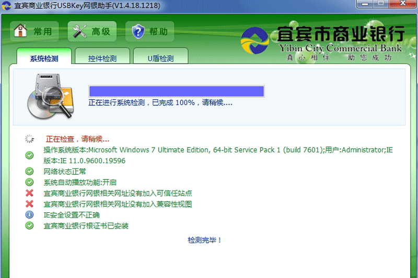418x278 pixels.
Task: Click red X icon for 可信任站点 item
Action: [30, 193]
